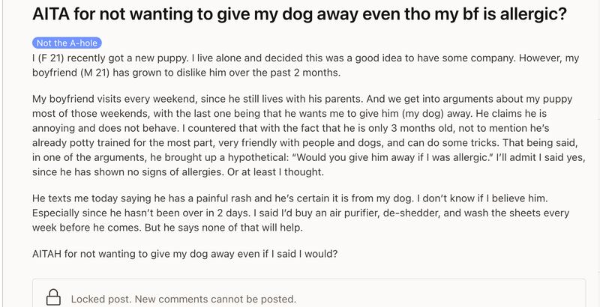Open the post title about the allergic bf

299,13
